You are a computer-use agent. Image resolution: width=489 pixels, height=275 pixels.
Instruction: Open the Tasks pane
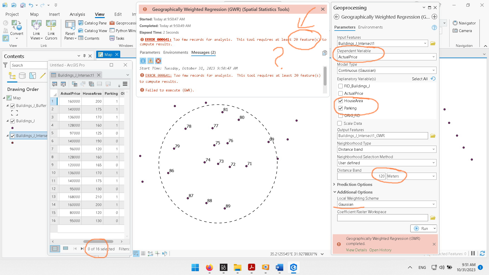coord(117,38)
